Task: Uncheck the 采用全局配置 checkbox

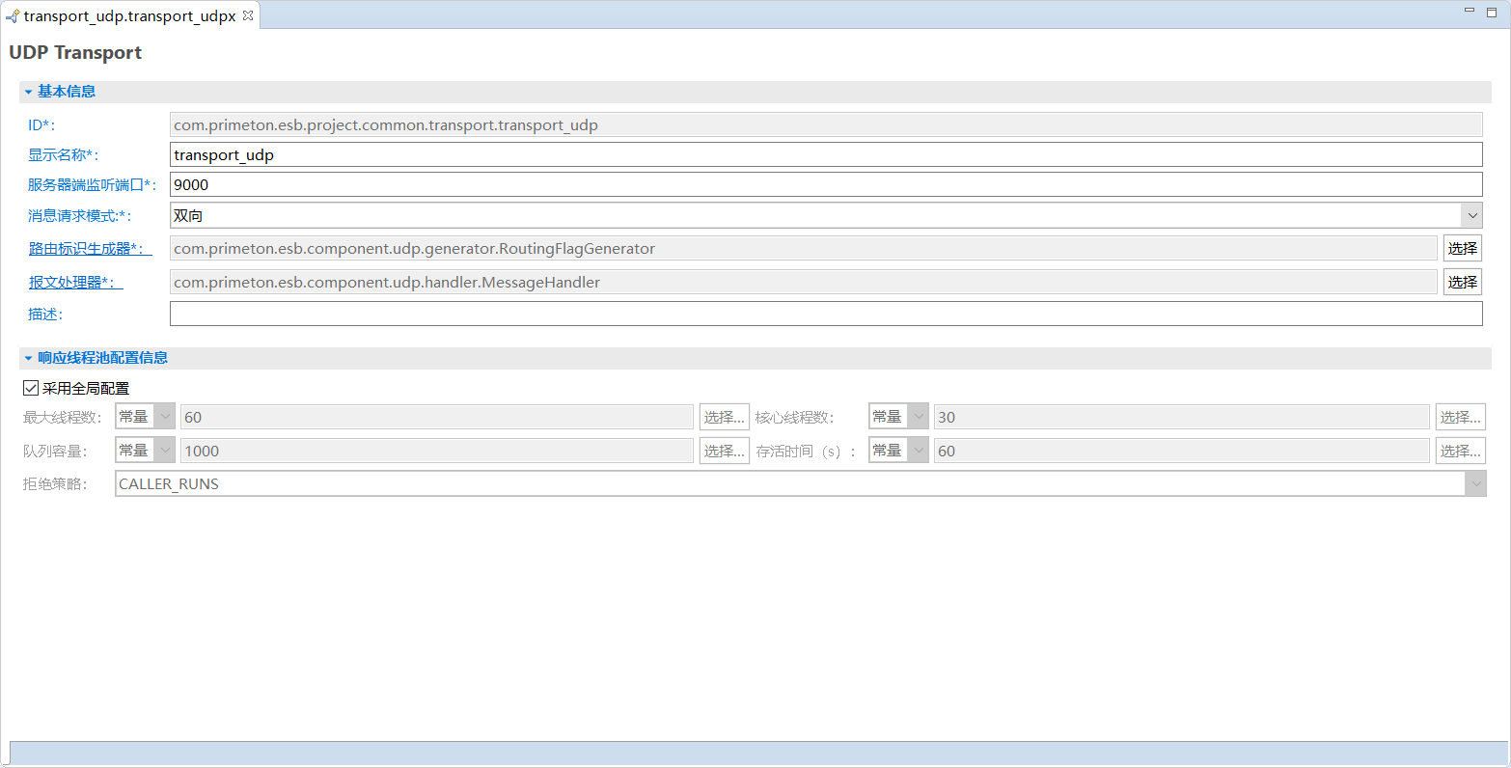Action: click(x=31, y=389)
